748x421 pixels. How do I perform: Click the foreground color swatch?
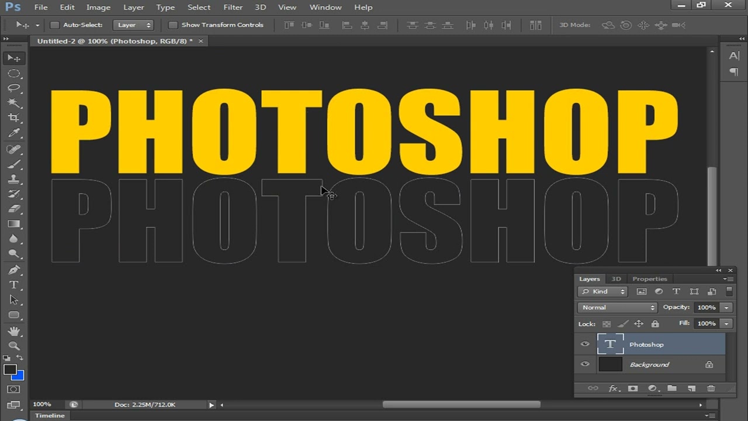point(10,370)
